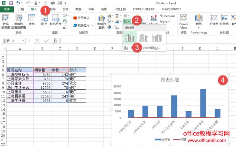Click the Power View icon
Screen dimensions: 236x146
coord(184,22)
